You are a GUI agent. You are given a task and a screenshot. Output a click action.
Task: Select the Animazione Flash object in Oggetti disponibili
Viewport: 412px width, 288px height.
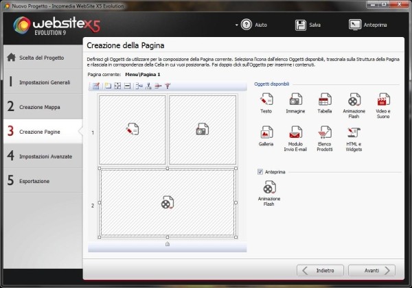point(354,99)
